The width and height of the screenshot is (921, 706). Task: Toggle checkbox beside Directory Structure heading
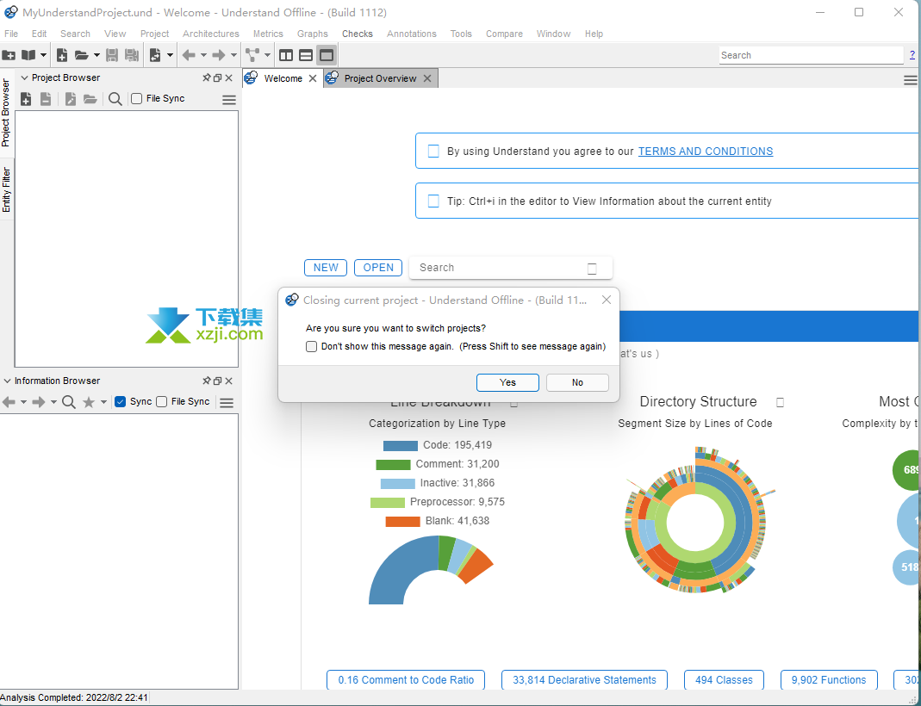point(780,403)
